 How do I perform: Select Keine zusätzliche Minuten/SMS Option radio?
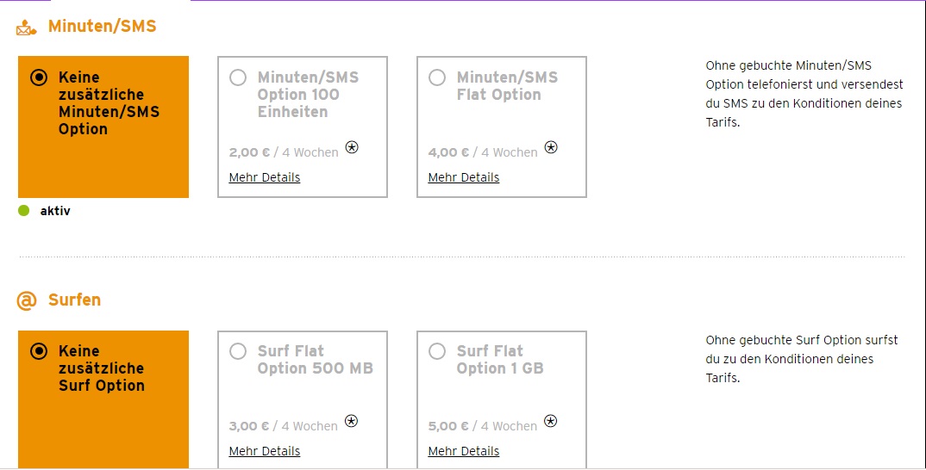[x=39, y=77]
